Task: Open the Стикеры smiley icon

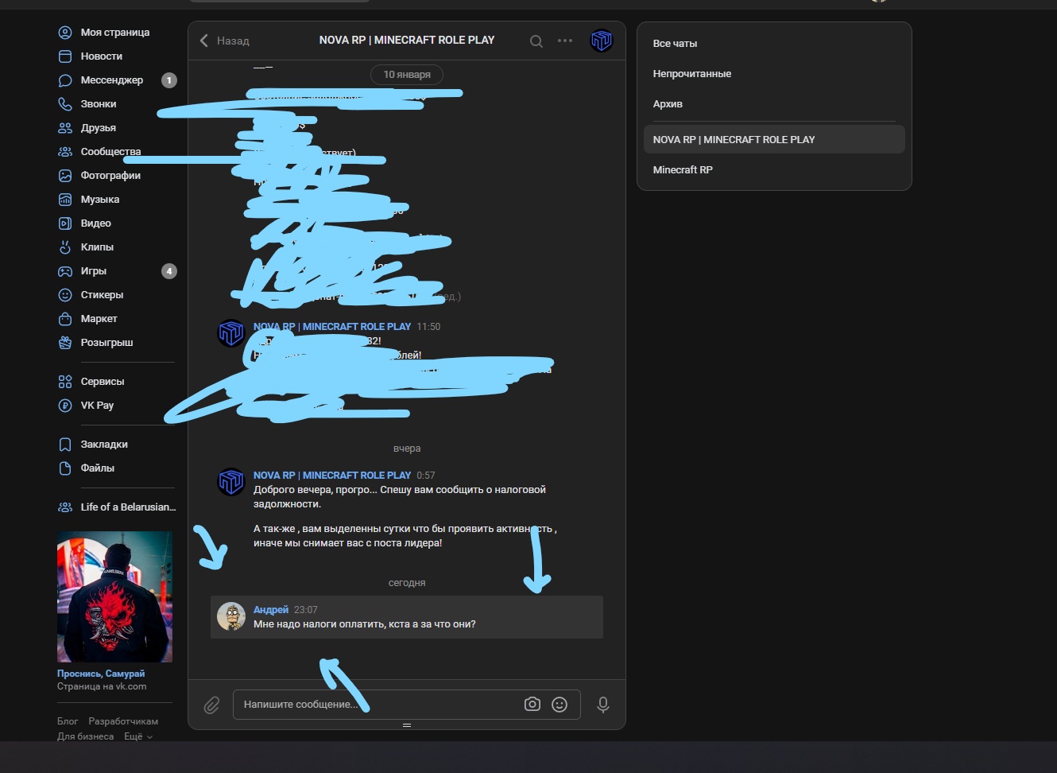Action: (x=65, y=295)
